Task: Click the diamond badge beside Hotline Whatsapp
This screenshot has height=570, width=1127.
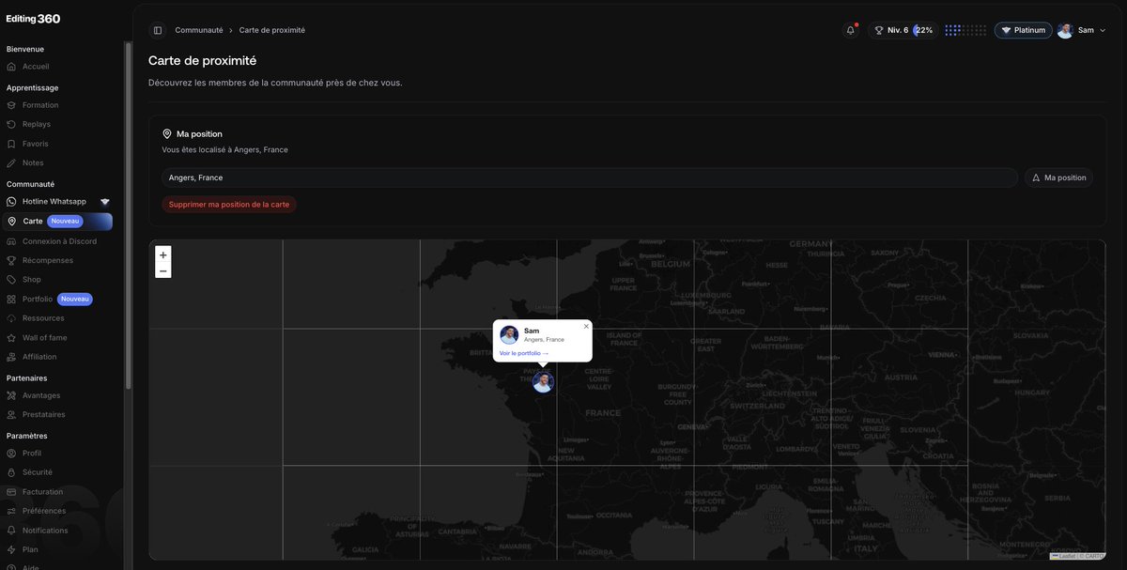Action: (x=105, y=202)
